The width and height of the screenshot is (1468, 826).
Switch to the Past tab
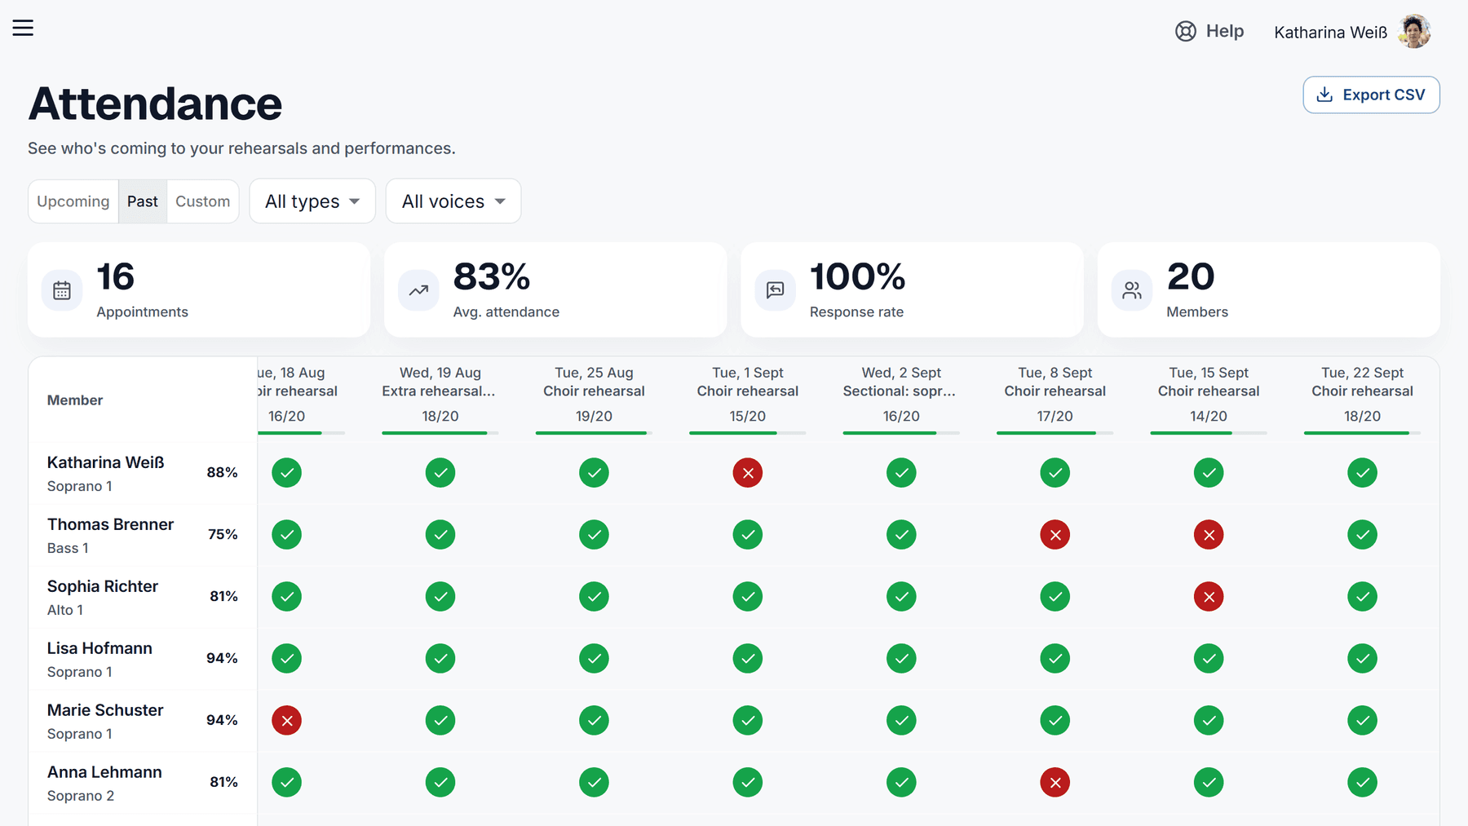point(143,201)
